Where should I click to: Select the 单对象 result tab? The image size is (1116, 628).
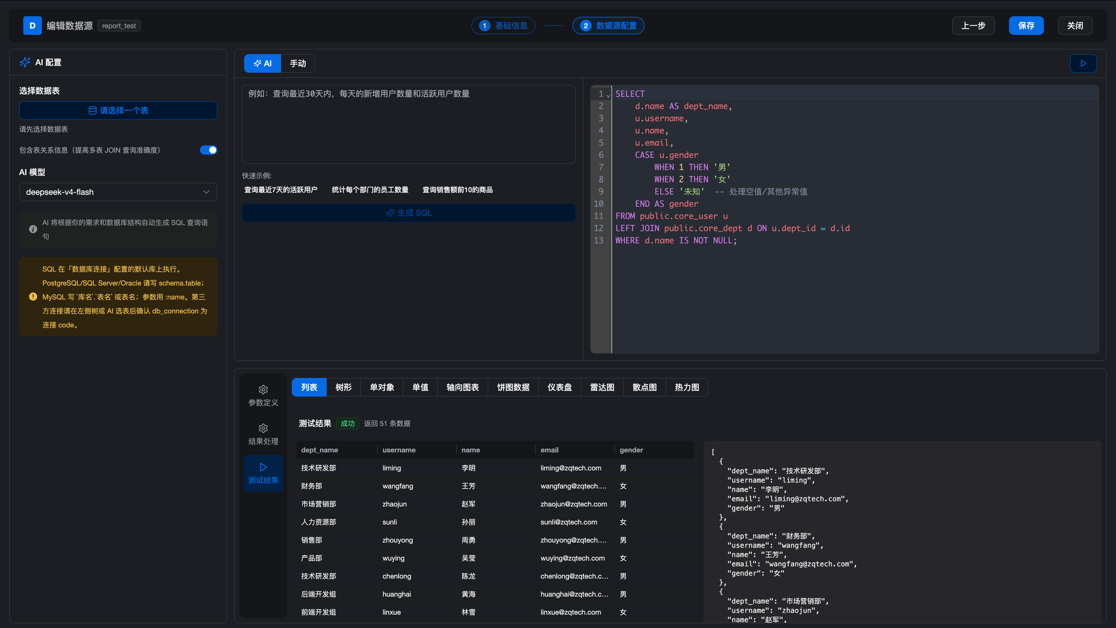tap(382, 388)
